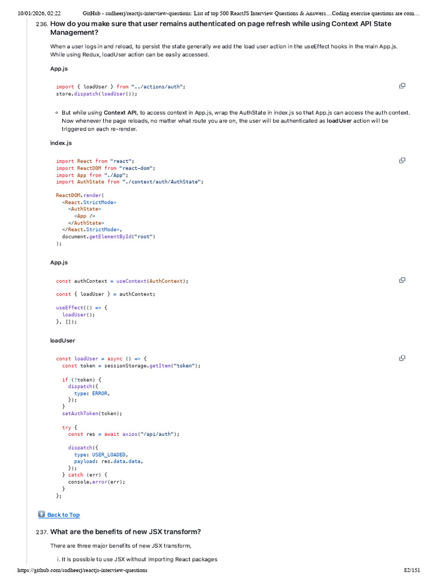The height and width of the screenshot is (584, 438).
Task: Click the print timestamp '10/01/2026, 02:22'
Action: pos(39,14)
